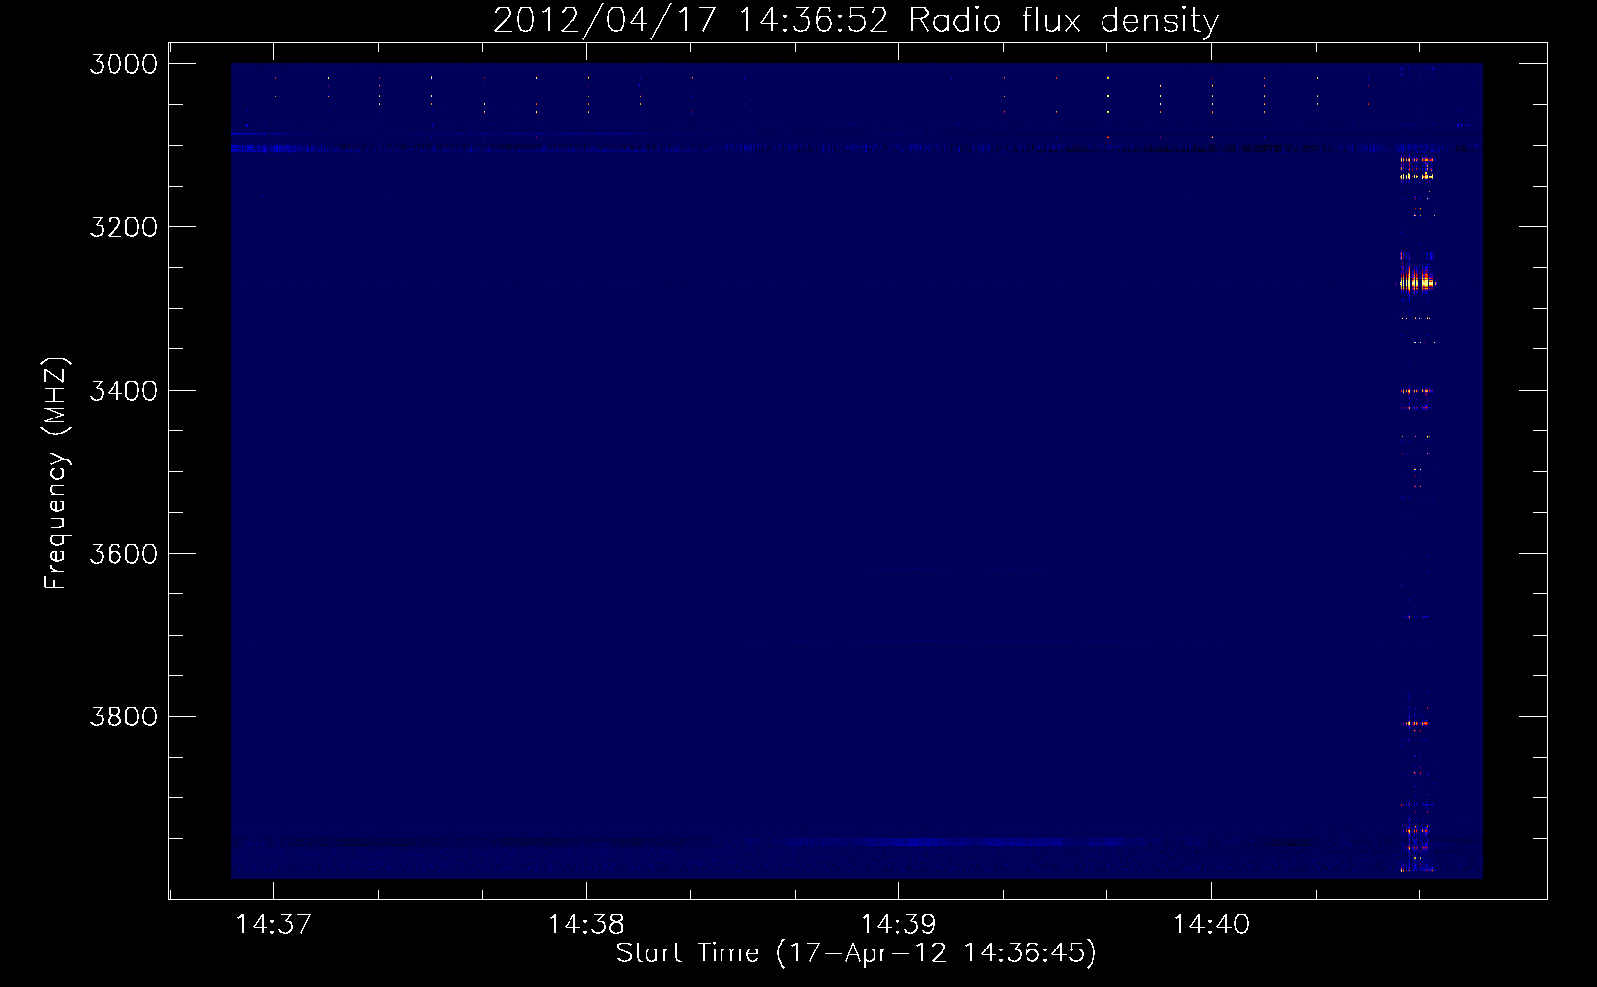Click the 14:38 time tick label
Image resolution: width=1597 pixels, height=987 pixels.
click(x=586, y=925)
